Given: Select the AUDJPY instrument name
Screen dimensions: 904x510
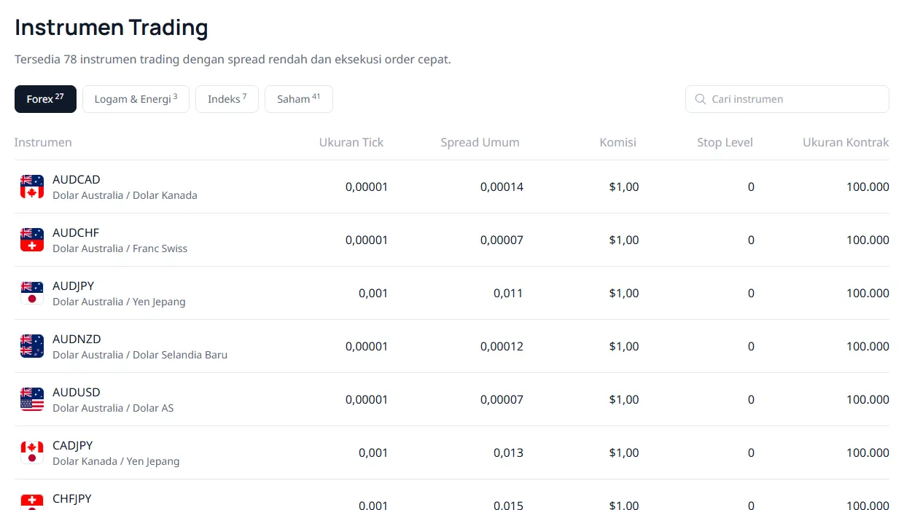Looking at the screenshot, I should pyautogui.click(x=74, y=286).
